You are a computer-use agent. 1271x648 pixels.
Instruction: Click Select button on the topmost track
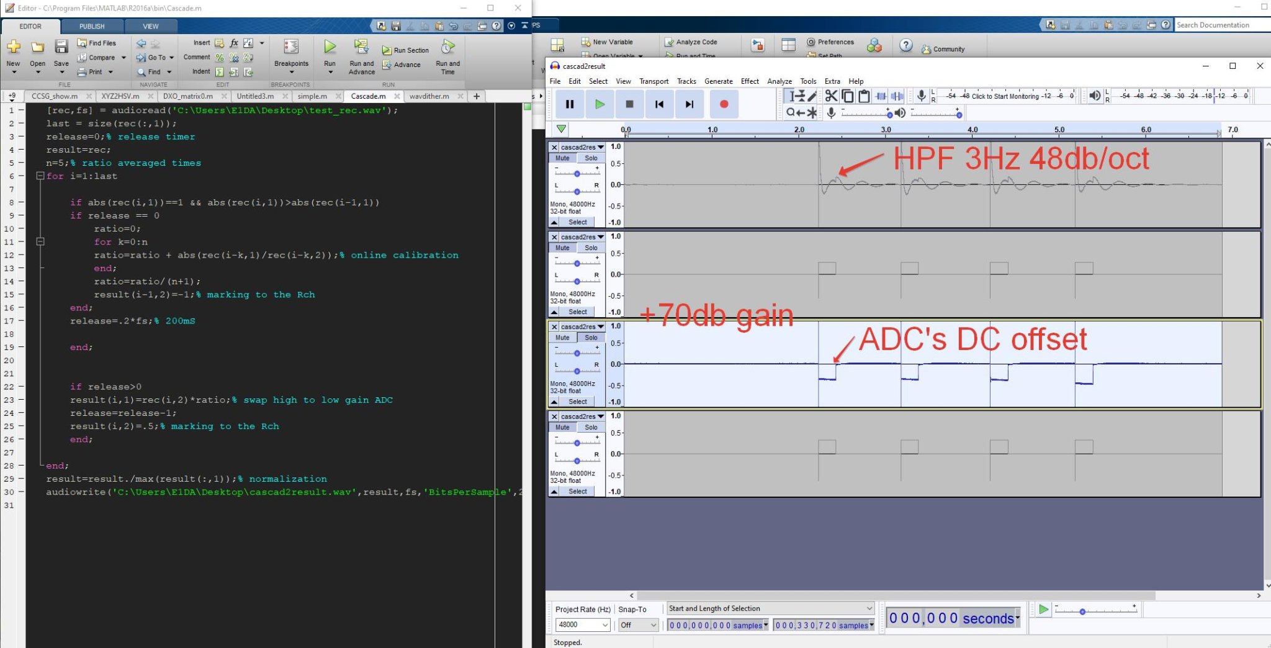coord(577,222)
